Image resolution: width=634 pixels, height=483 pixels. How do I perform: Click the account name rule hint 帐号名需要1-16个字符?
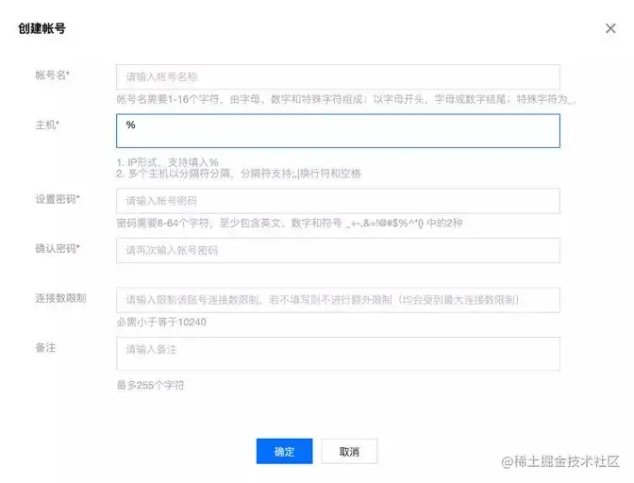(346, 99)
